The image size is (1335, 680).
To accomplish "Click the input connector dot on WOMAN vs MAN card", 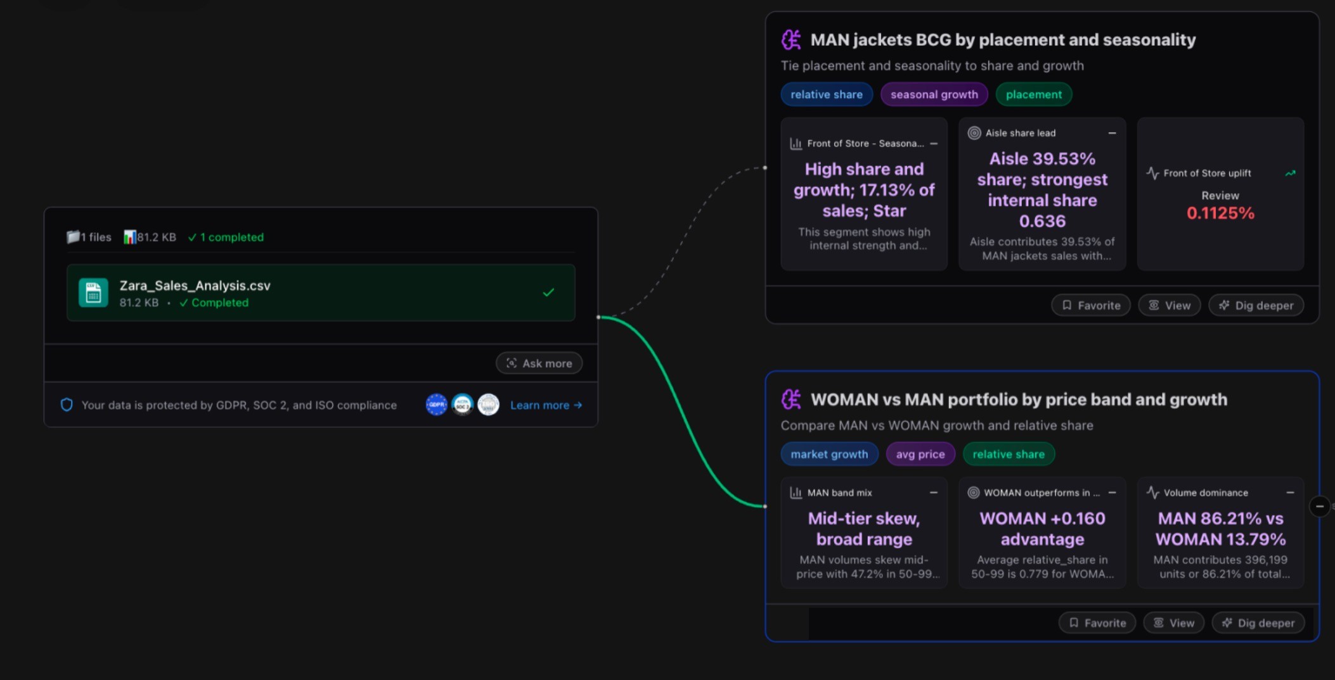I will click(x=765, y=506).
